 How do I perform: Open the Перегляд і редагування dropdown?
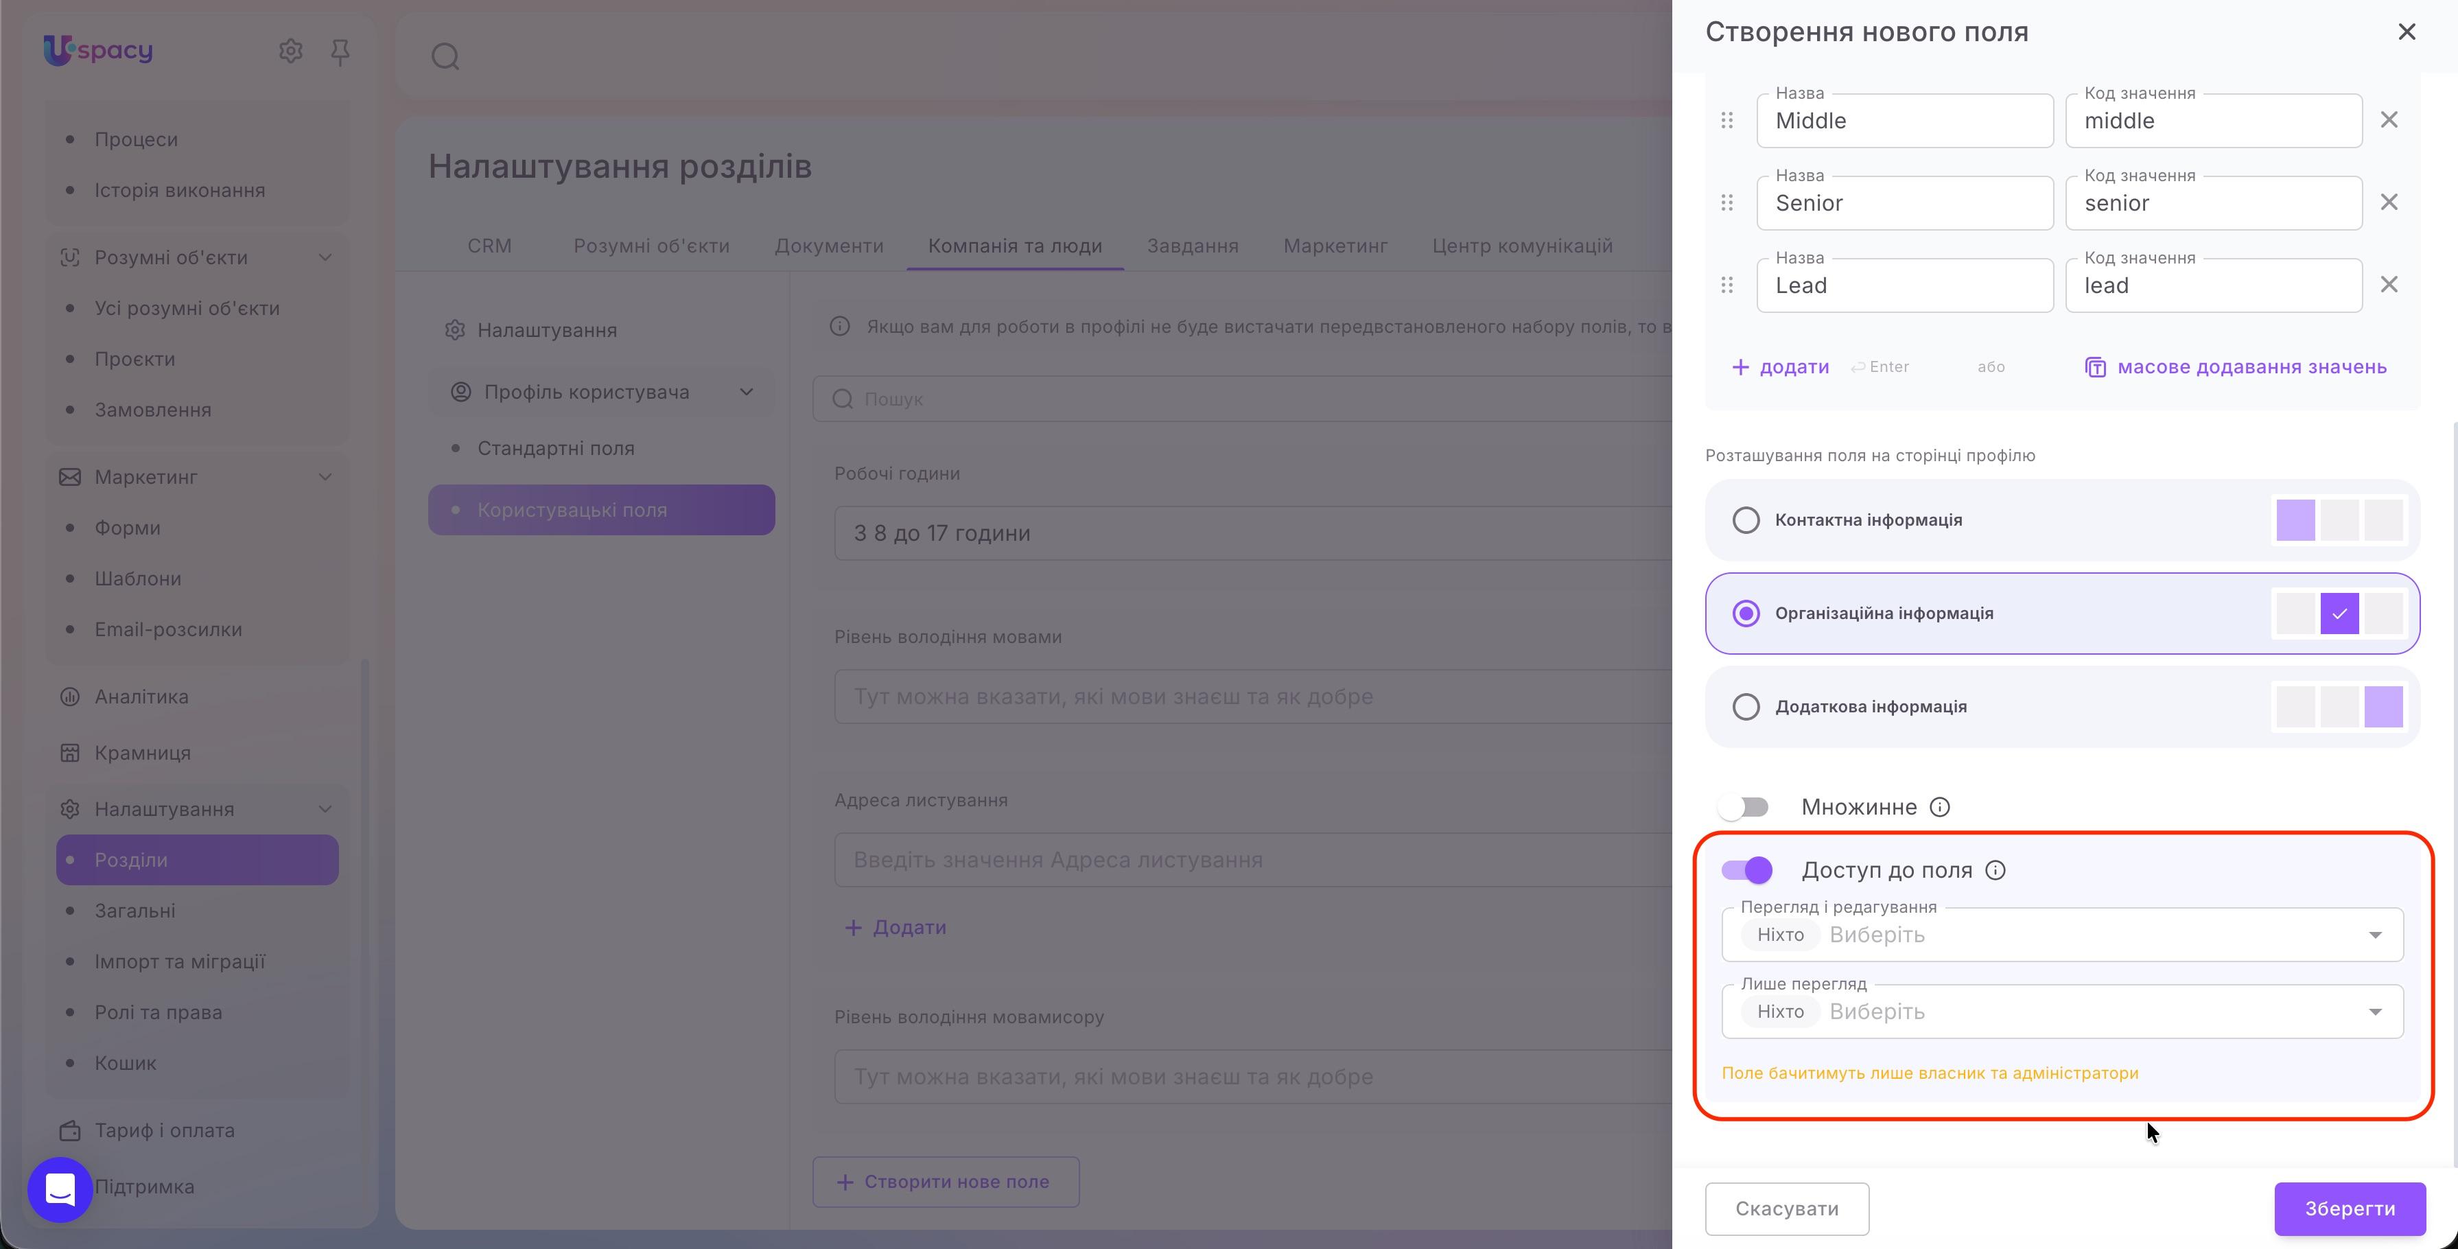pyautogui.click(x=2062, y=935)
